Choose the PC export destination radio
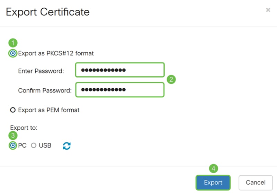Image resolution: width=277 pixels, height=193 pixels. (x=13, y=146)
